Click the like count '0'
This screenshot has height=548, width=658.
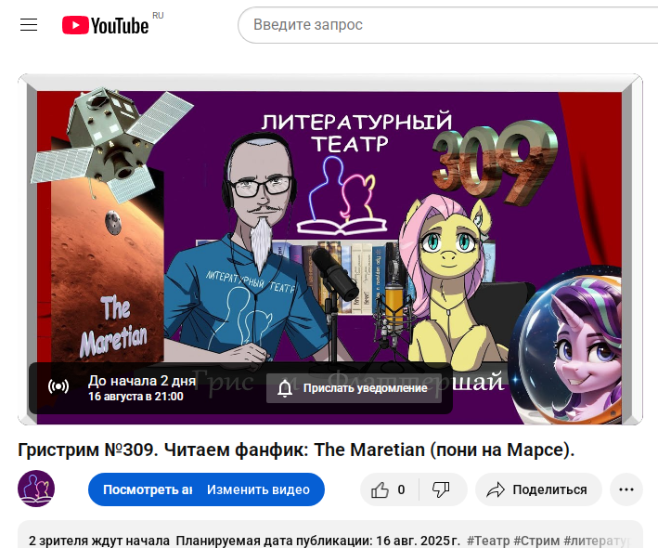click(x=401, y=489)
